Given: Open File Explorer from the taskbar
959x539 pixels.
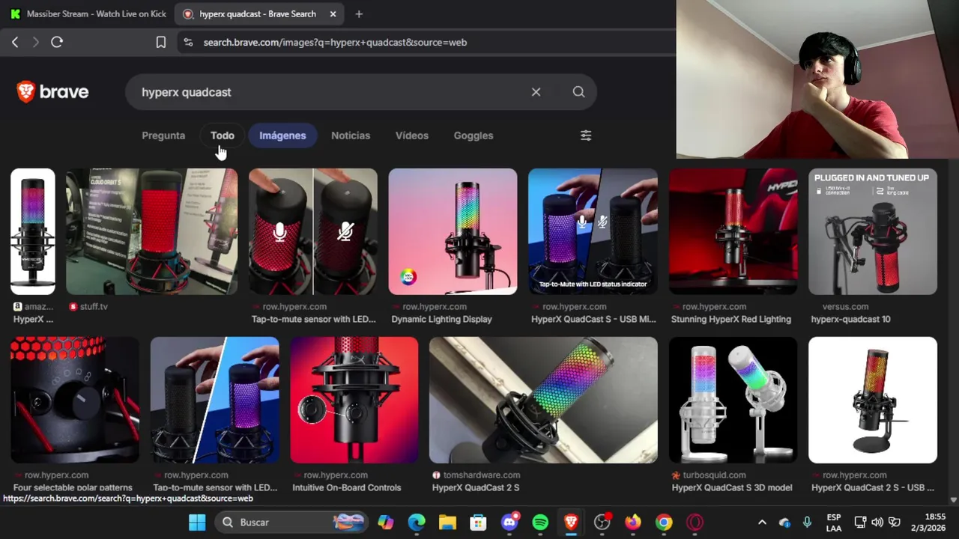Looking at the screenshot, I should coord(447,522).
